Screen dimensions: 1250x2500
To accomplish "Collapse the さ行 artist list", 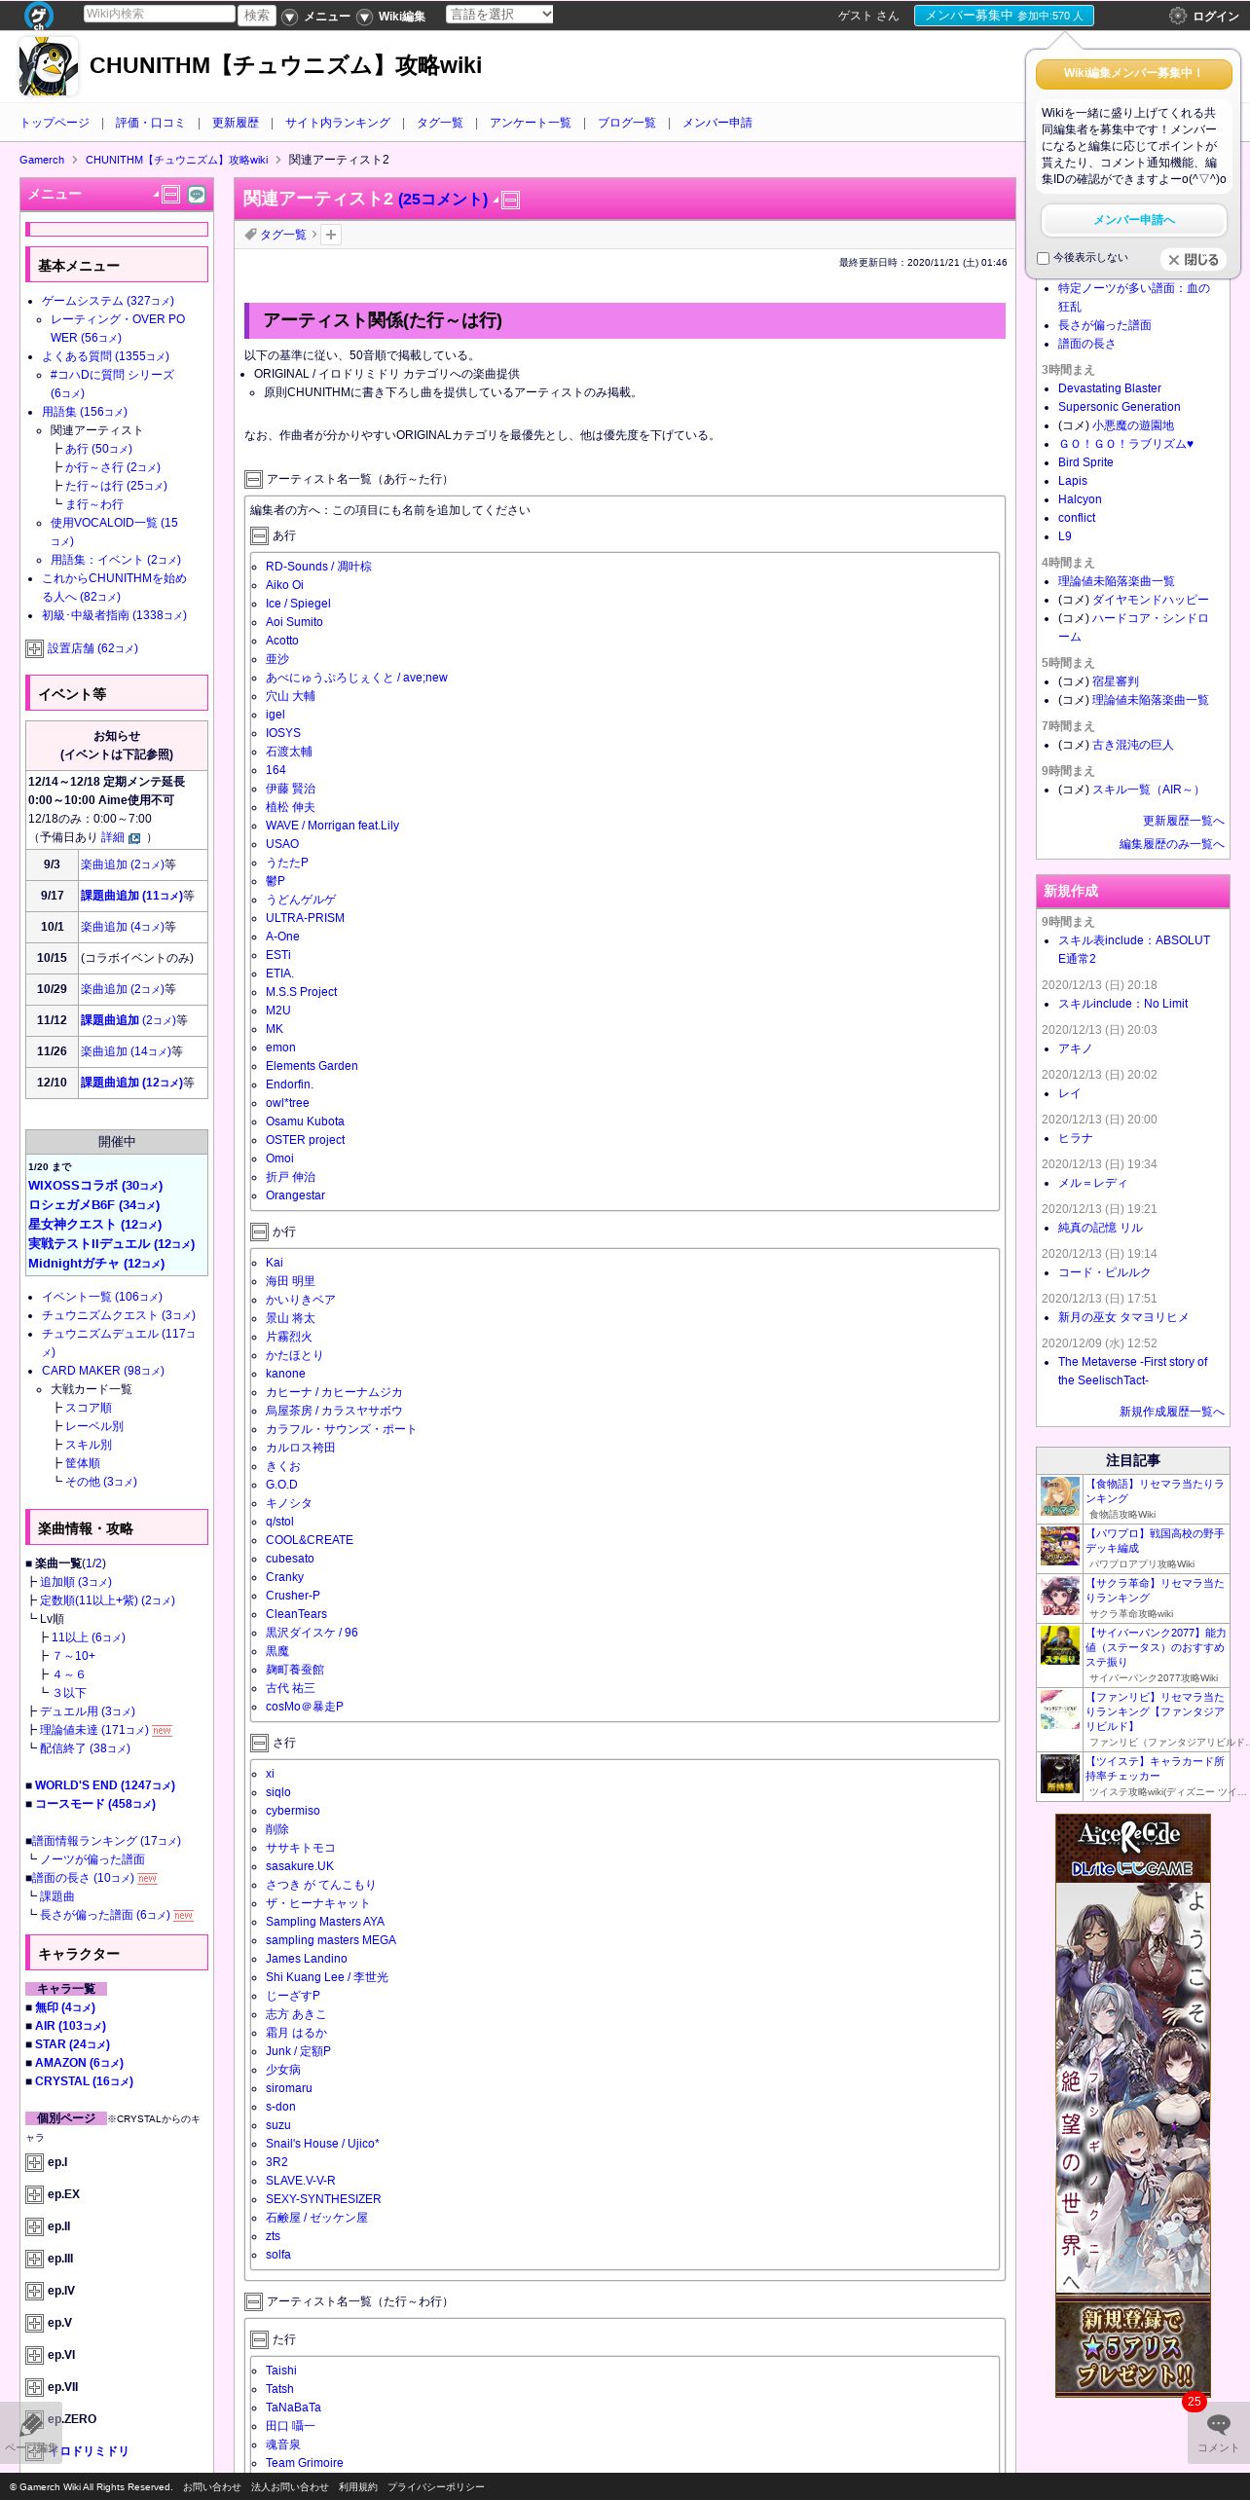I will pos(259,1744).
